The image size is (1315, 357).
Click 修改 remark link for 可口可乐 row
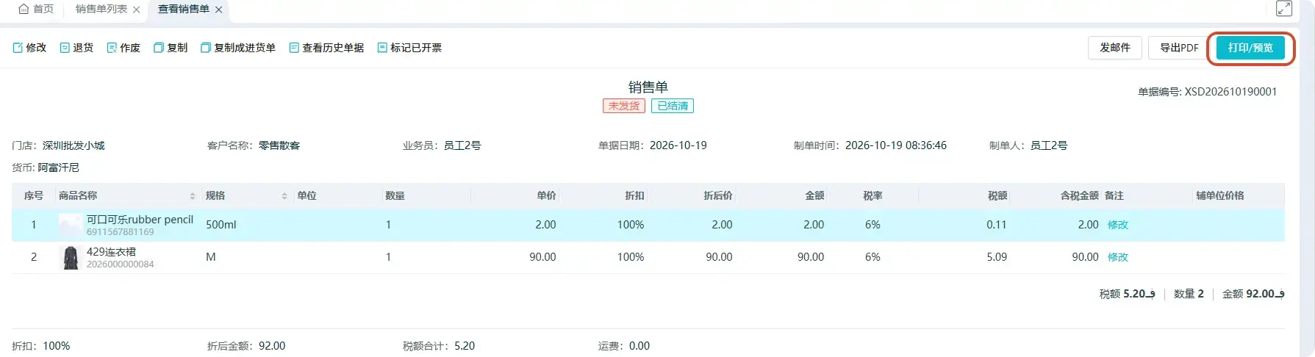click(x=1118, y=225)
